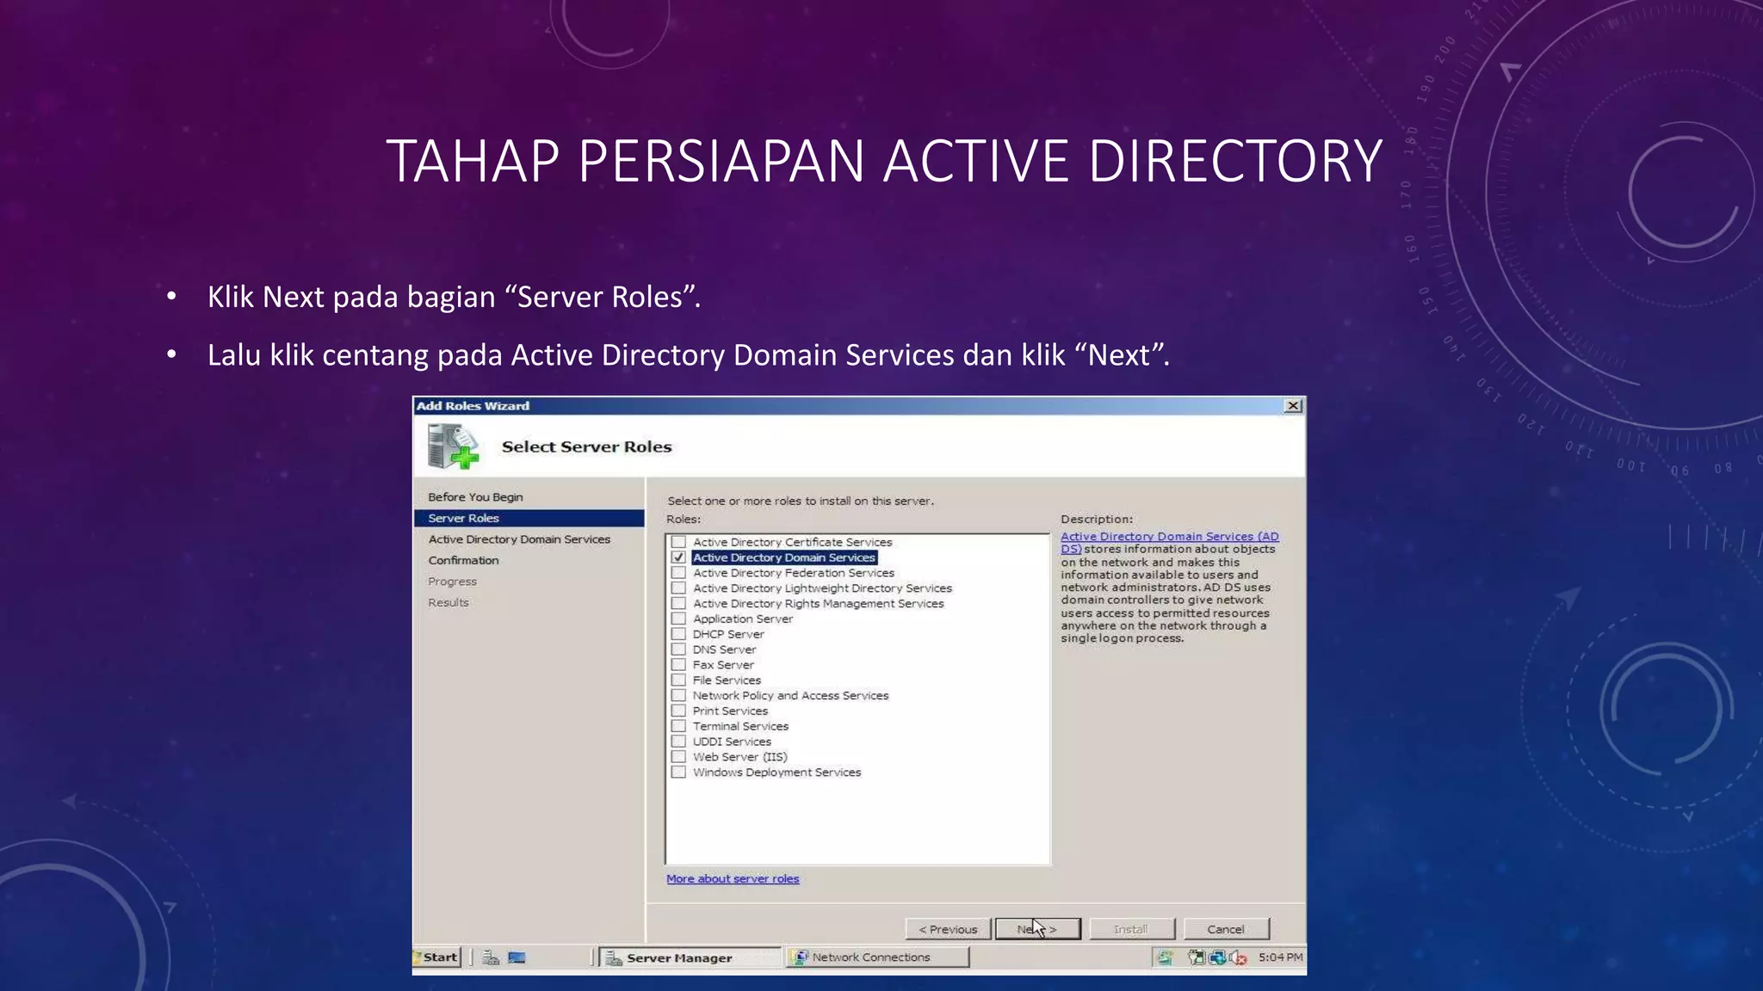
Task: Open Server Manager quick launch icon
Action: pos(491,957)
